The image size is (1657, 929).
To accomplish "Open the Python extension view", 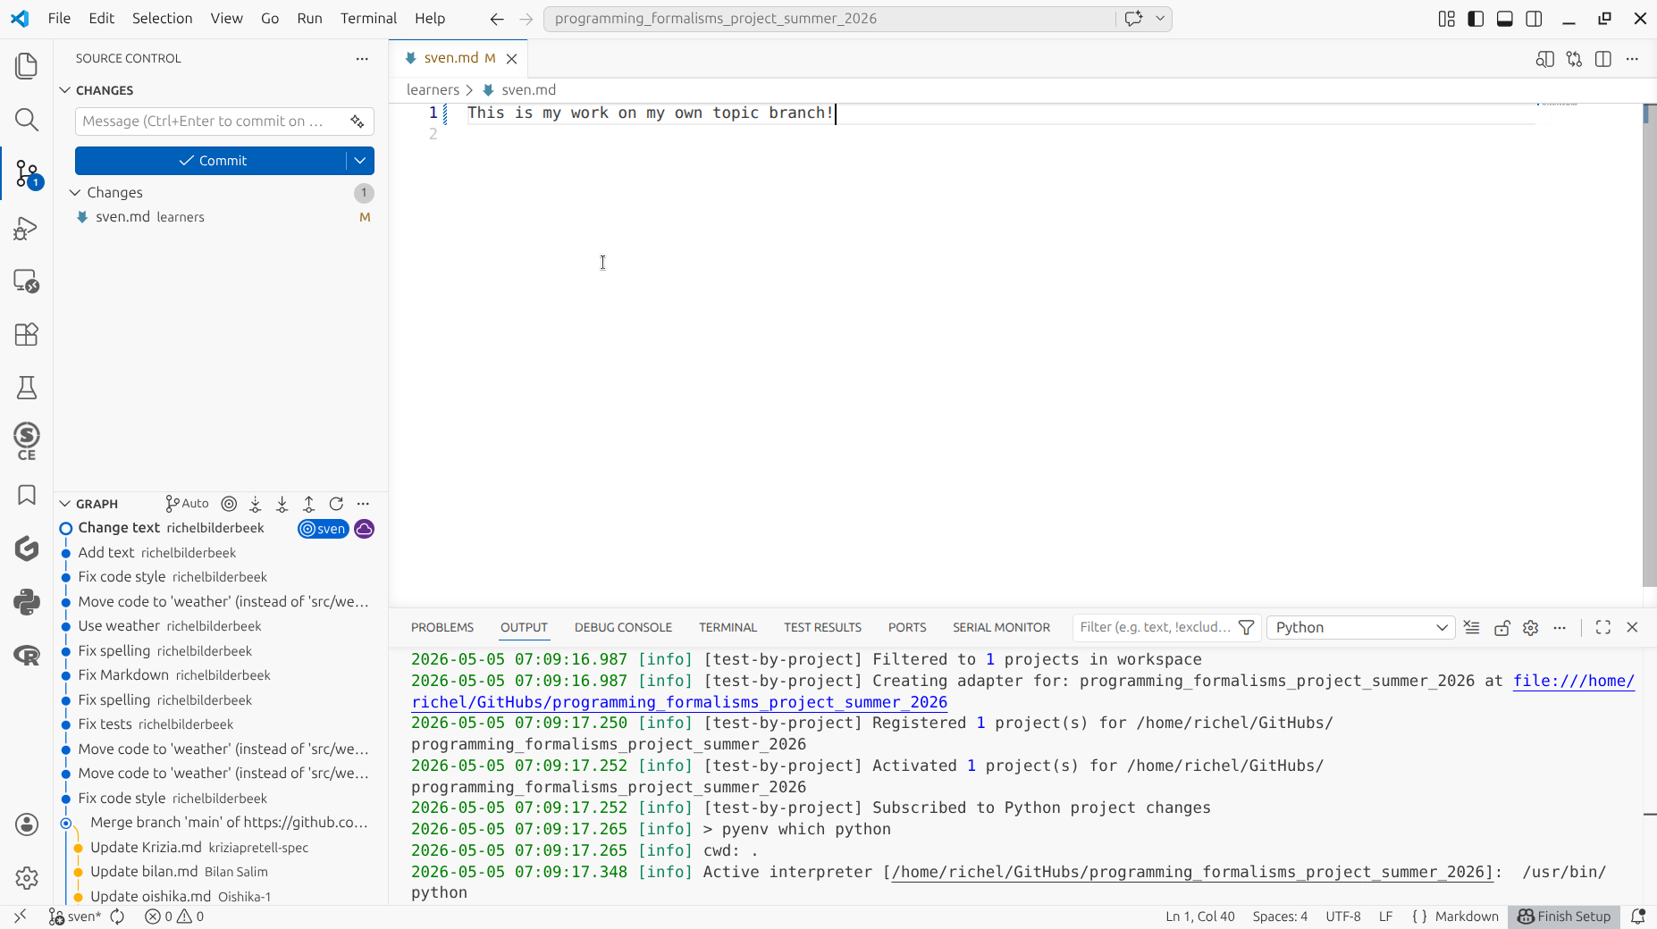I will (27, 602).
